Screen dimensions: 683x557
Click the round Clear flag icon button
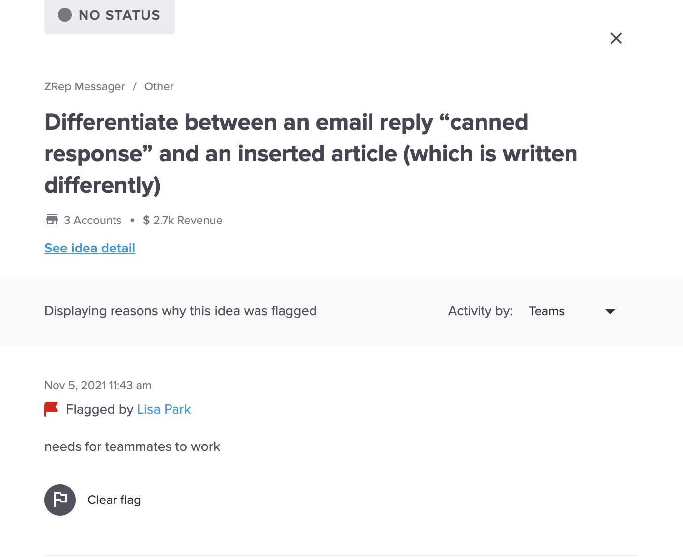point(60,500)
